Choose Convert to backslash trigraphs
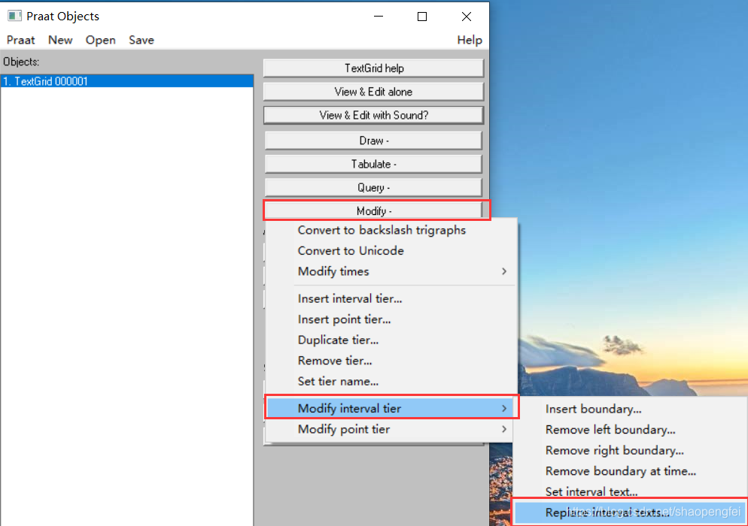The image size is (748, 526). pyautogui.click(x=391, y=230)
